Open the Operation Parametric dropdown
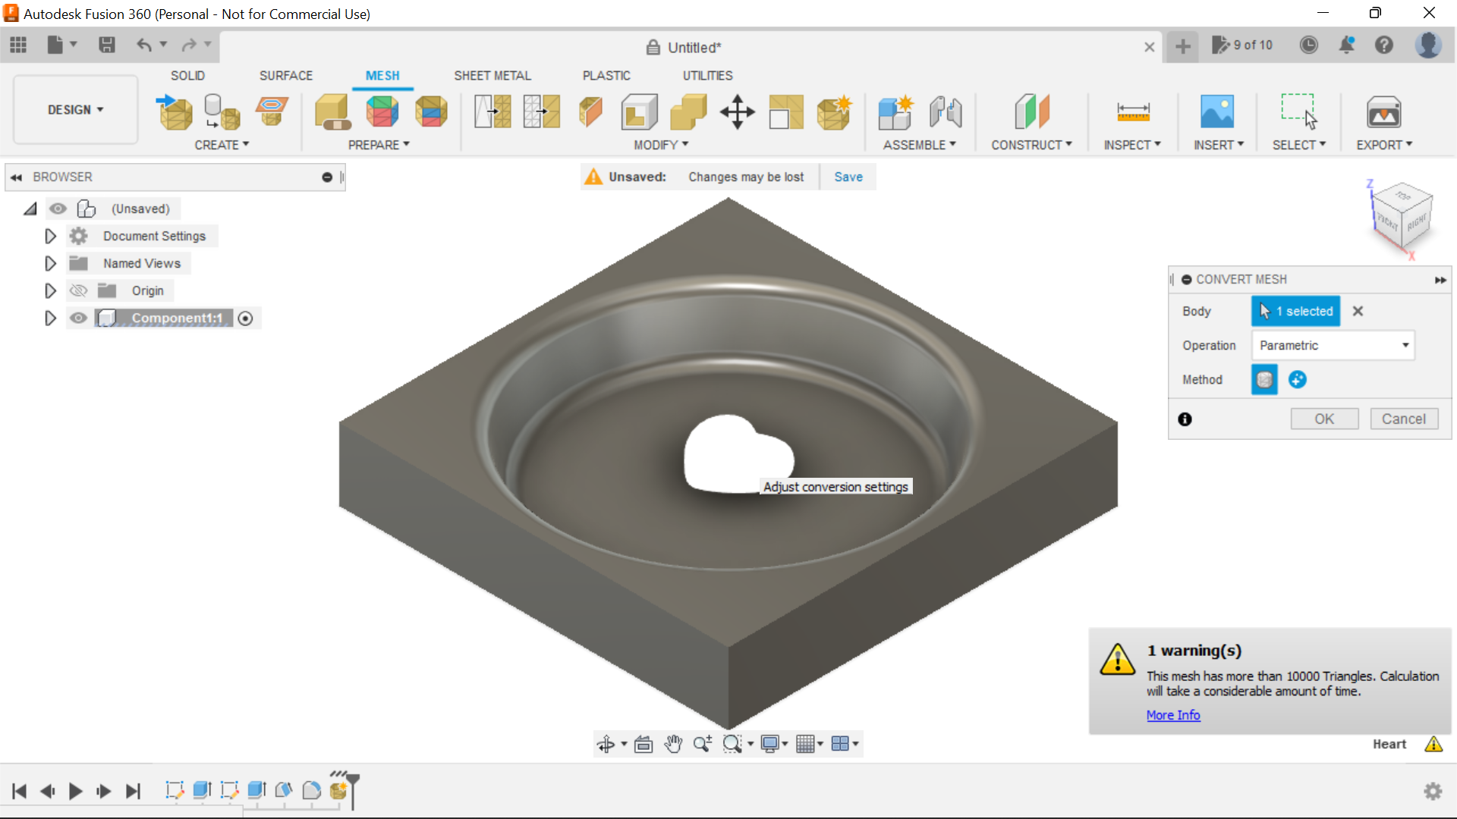This screenshot has width=1457, height=819. [1333, 345]
